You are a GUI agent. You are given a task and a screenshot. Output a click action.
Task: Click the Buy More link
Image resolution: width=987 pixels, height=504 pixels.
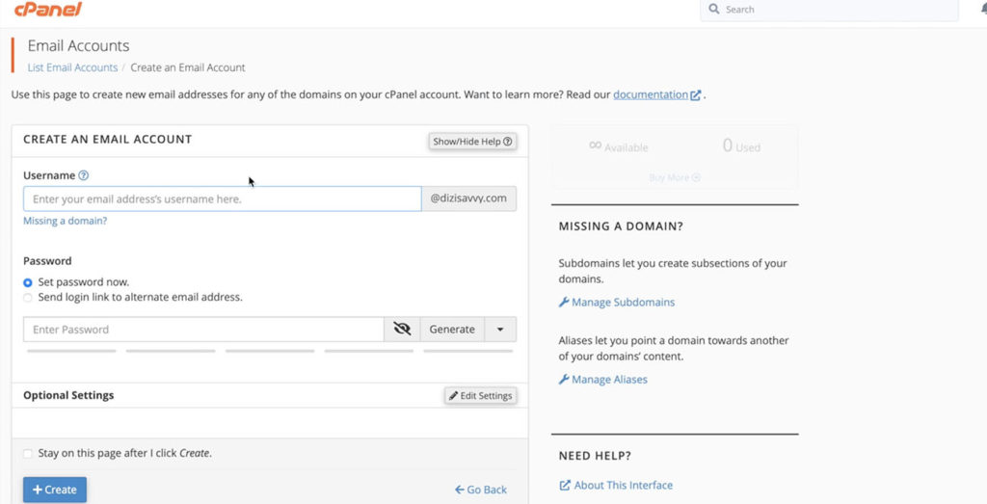pyautogui.click(x=674, y=177)
